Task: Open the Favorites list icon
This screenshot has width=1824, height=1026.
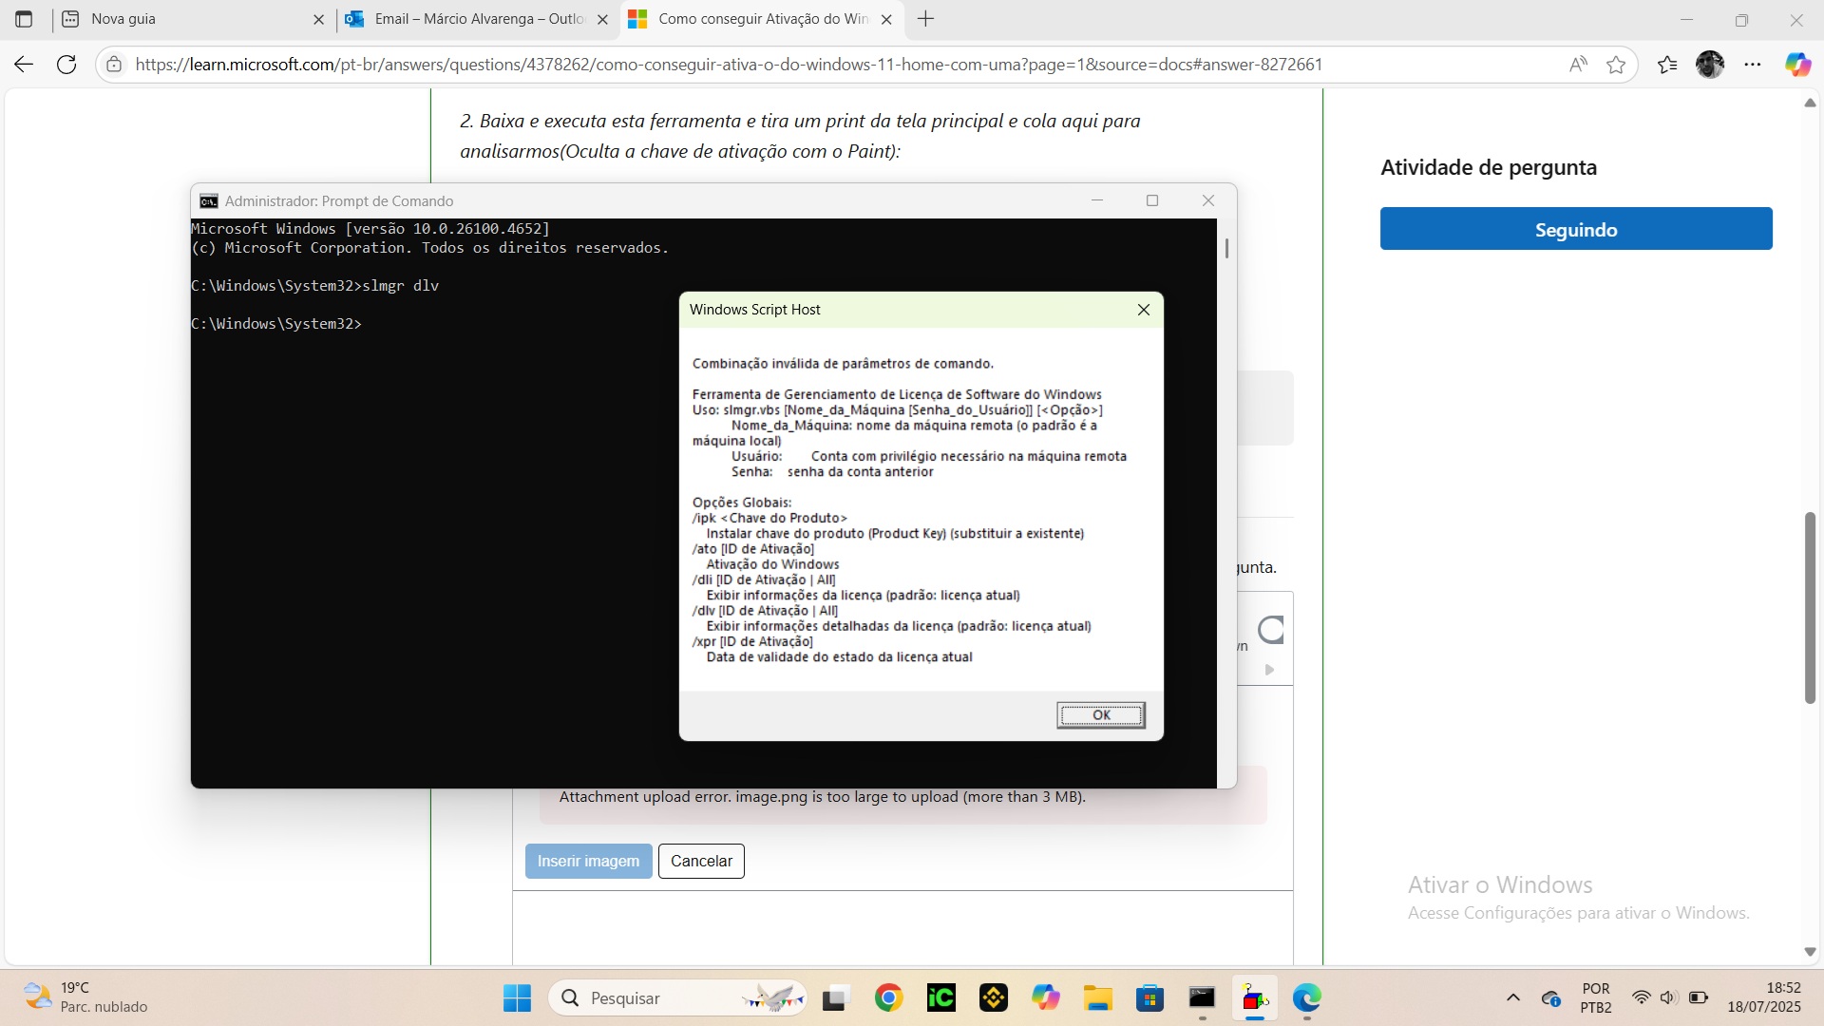Action: [x=1667, y=65]
